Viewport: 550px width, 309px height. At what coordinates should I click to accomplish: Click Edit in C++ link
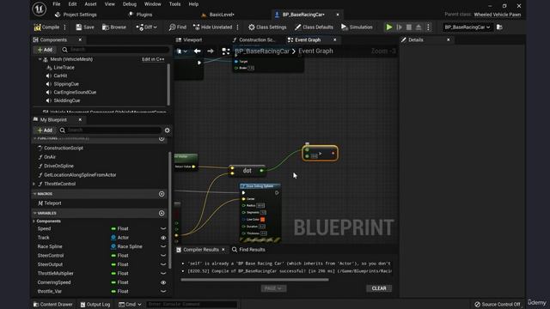coord(153,59)
